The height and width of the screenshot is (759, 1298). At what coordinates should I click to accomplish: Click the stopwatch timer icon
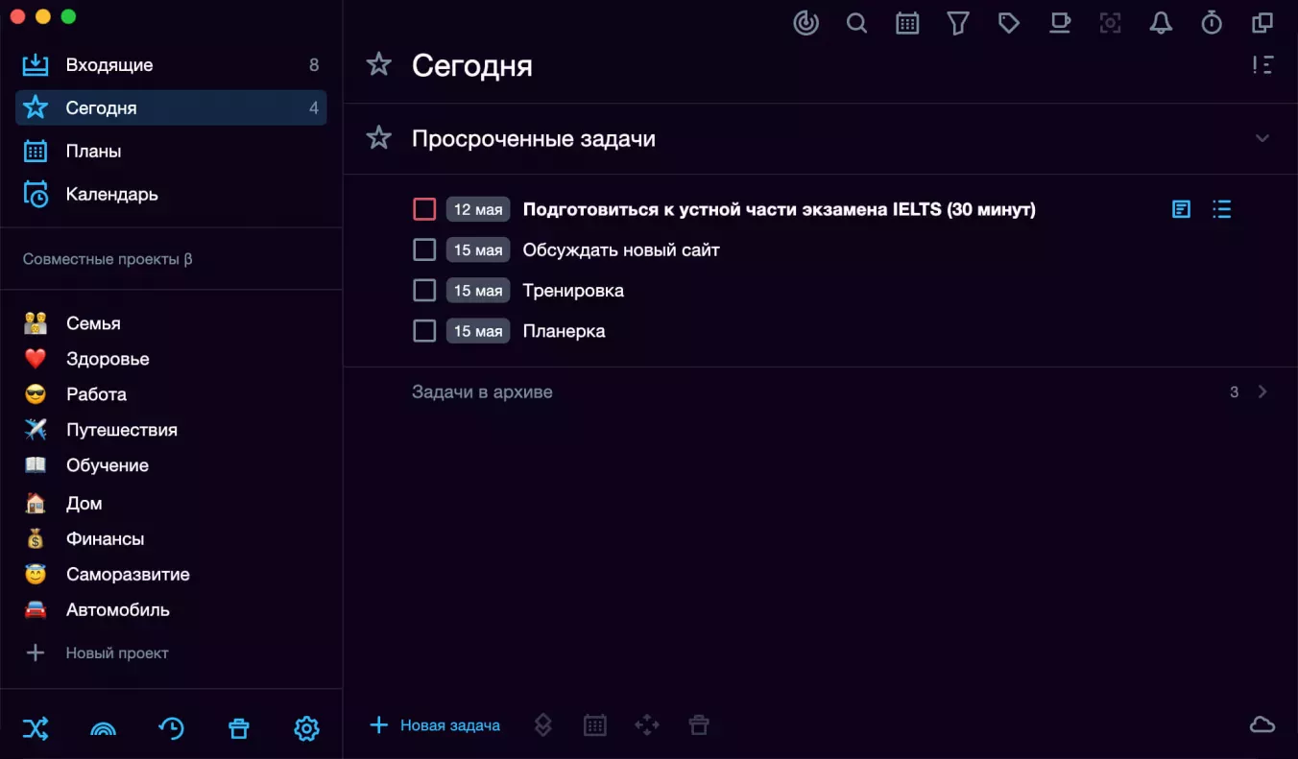(1212, 23)
